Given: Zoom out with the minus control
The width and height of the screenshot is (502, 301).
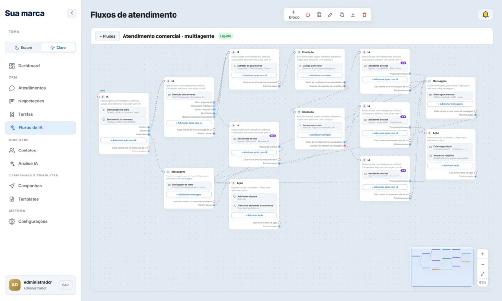Looking at the screenshot, I should coord(483,265).
